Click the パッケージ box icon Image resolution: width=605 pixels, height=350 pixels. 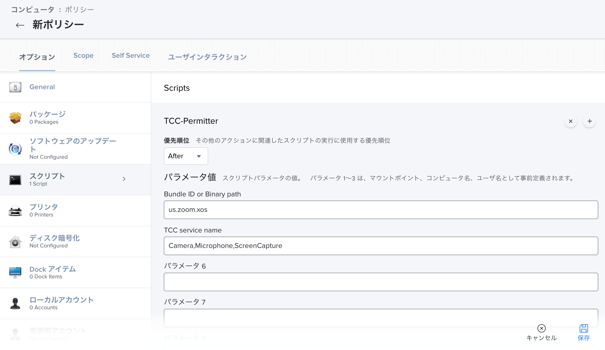pyautogui.click(x=15, y=118)
